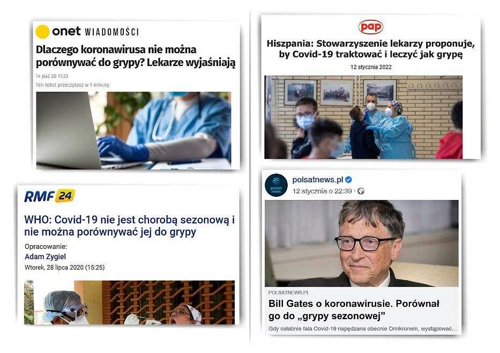The width and height of the screenshot is (500, 353).
Task: Click the red PAP logo
Action: [x=370, y=27]
